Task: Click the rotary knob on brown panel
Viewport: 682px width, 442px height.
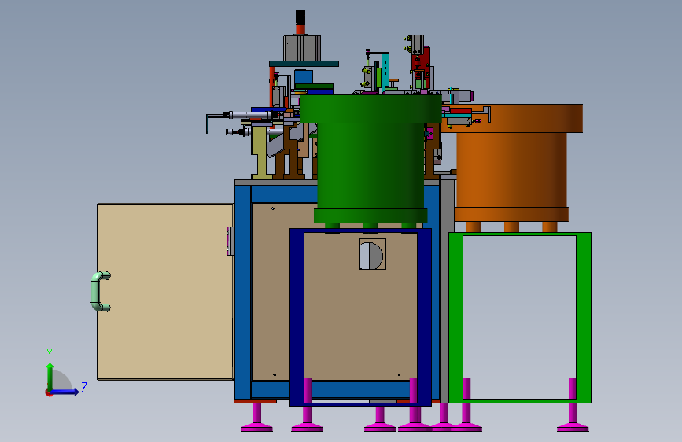Action: tap(372, 254)
